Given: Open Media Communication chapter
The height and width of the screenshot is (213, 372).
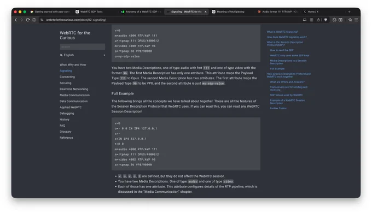Looking at the screenshot, I should coord(74,95).
